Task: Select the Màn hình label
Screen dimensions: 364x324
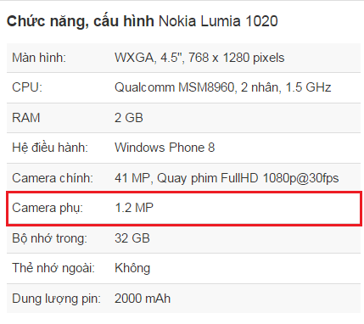Action: [39, 58]
